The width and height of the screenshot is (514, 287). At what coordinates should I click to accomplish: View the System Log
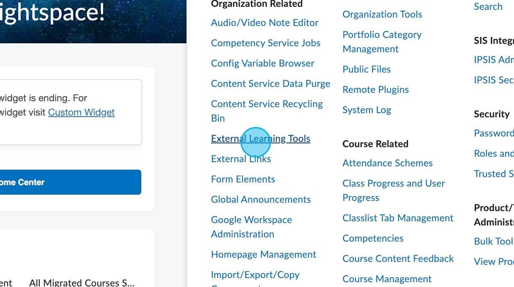click(366, 110)
